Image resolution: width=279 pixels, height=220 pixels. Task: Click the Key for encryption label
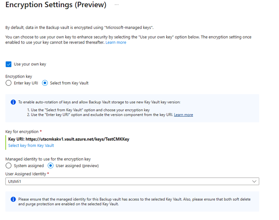click(x=22, y=131)
